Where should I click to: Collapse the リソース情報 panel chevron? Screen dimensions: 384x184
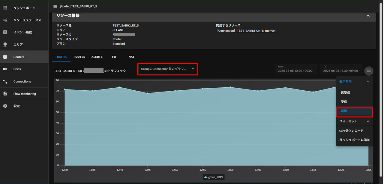[368, 16]
